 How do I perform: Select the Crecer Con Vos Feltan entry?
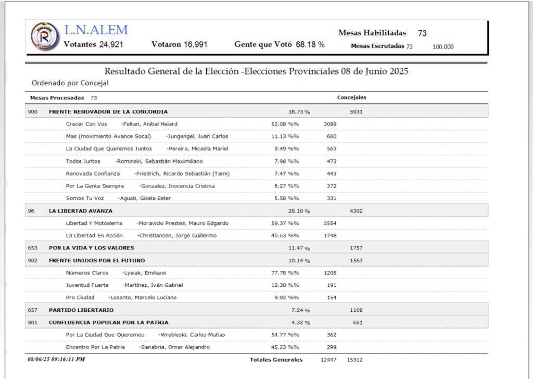point(257,124)
